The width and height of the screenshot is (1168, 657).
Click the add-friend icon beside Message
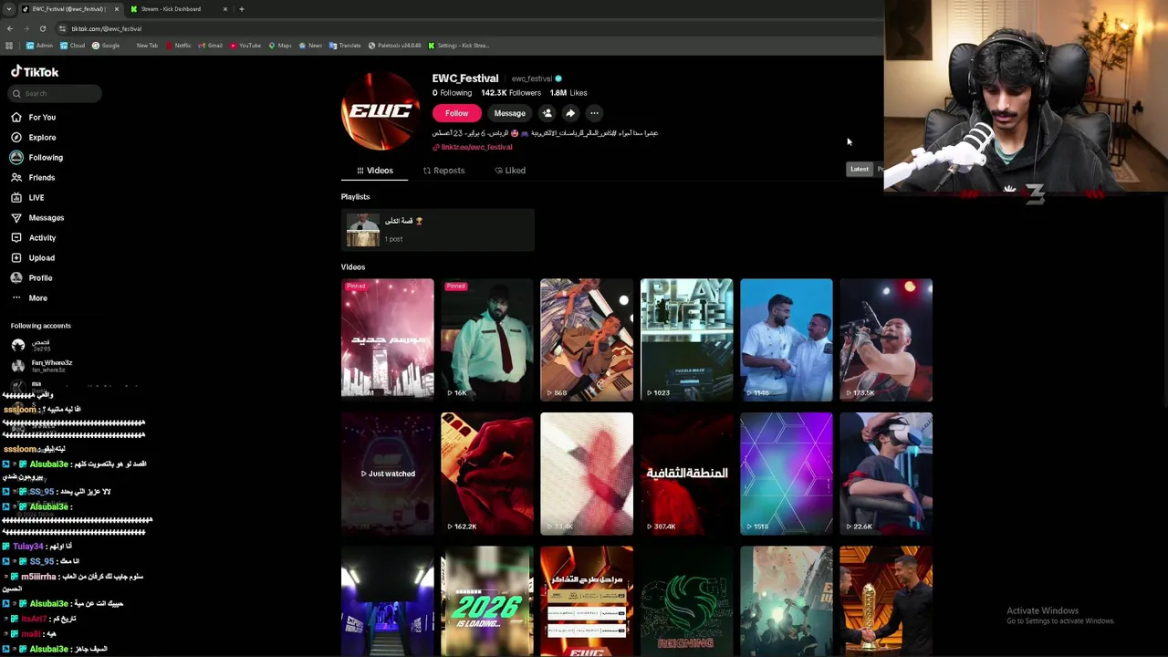pyautogui.click(x=547, y=113)
